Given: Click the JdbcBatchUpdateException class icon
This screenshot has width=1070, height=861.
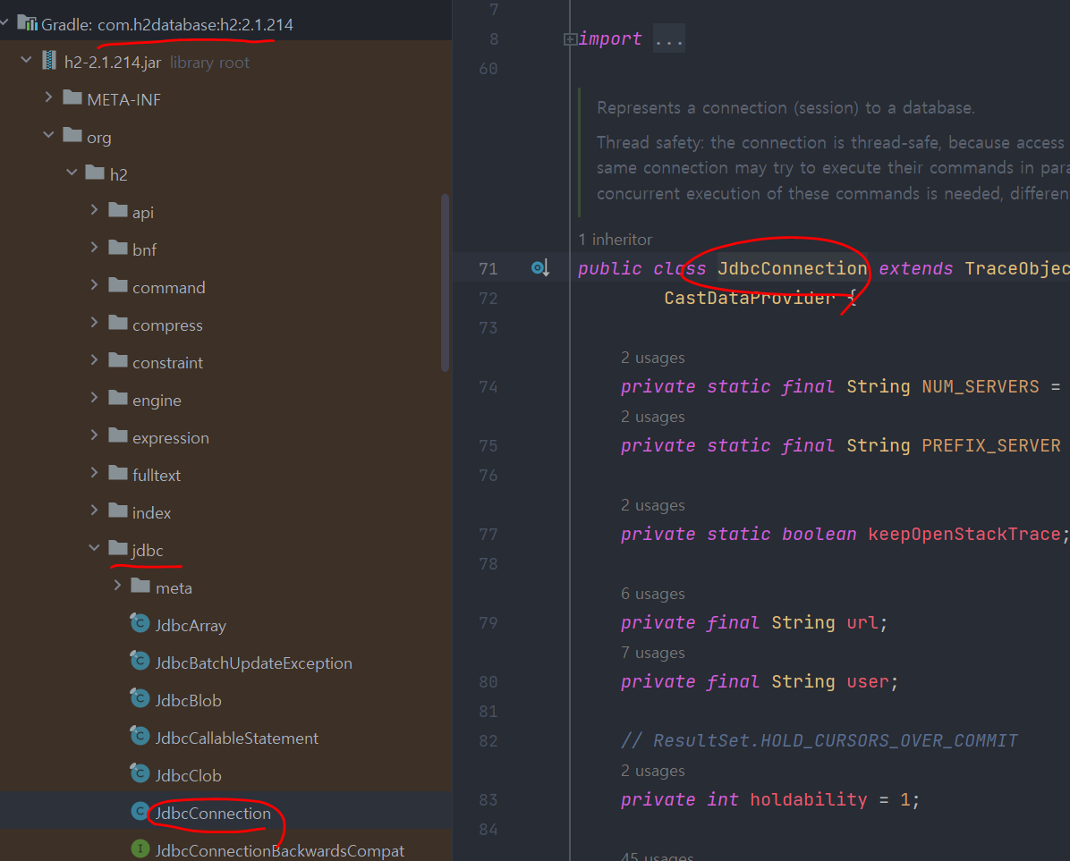Looking at the screenshot, I should 140,661.
